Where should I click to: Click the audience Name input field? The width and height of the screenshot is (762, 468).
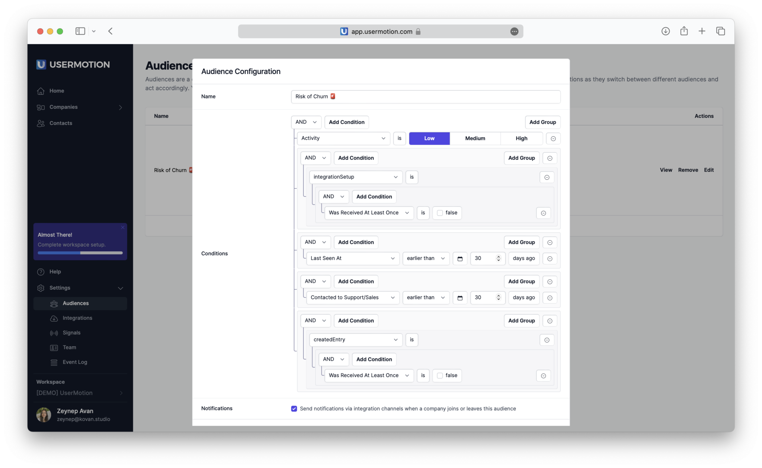[x=426, y=97]
